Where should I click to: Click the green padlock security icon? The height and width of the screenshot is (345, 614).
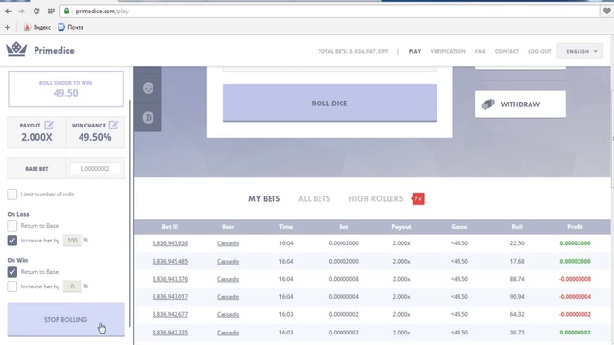[x=66, y=11]
